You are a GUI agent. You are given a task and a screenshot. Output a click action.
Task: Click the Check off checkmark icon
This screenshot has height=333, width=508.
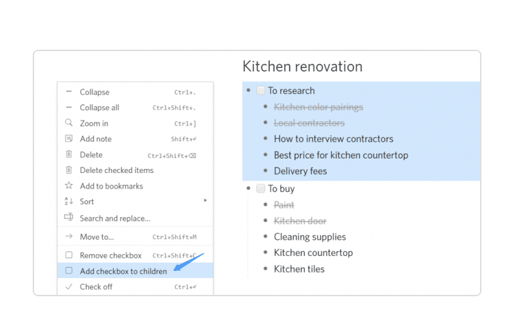[68, 287]
